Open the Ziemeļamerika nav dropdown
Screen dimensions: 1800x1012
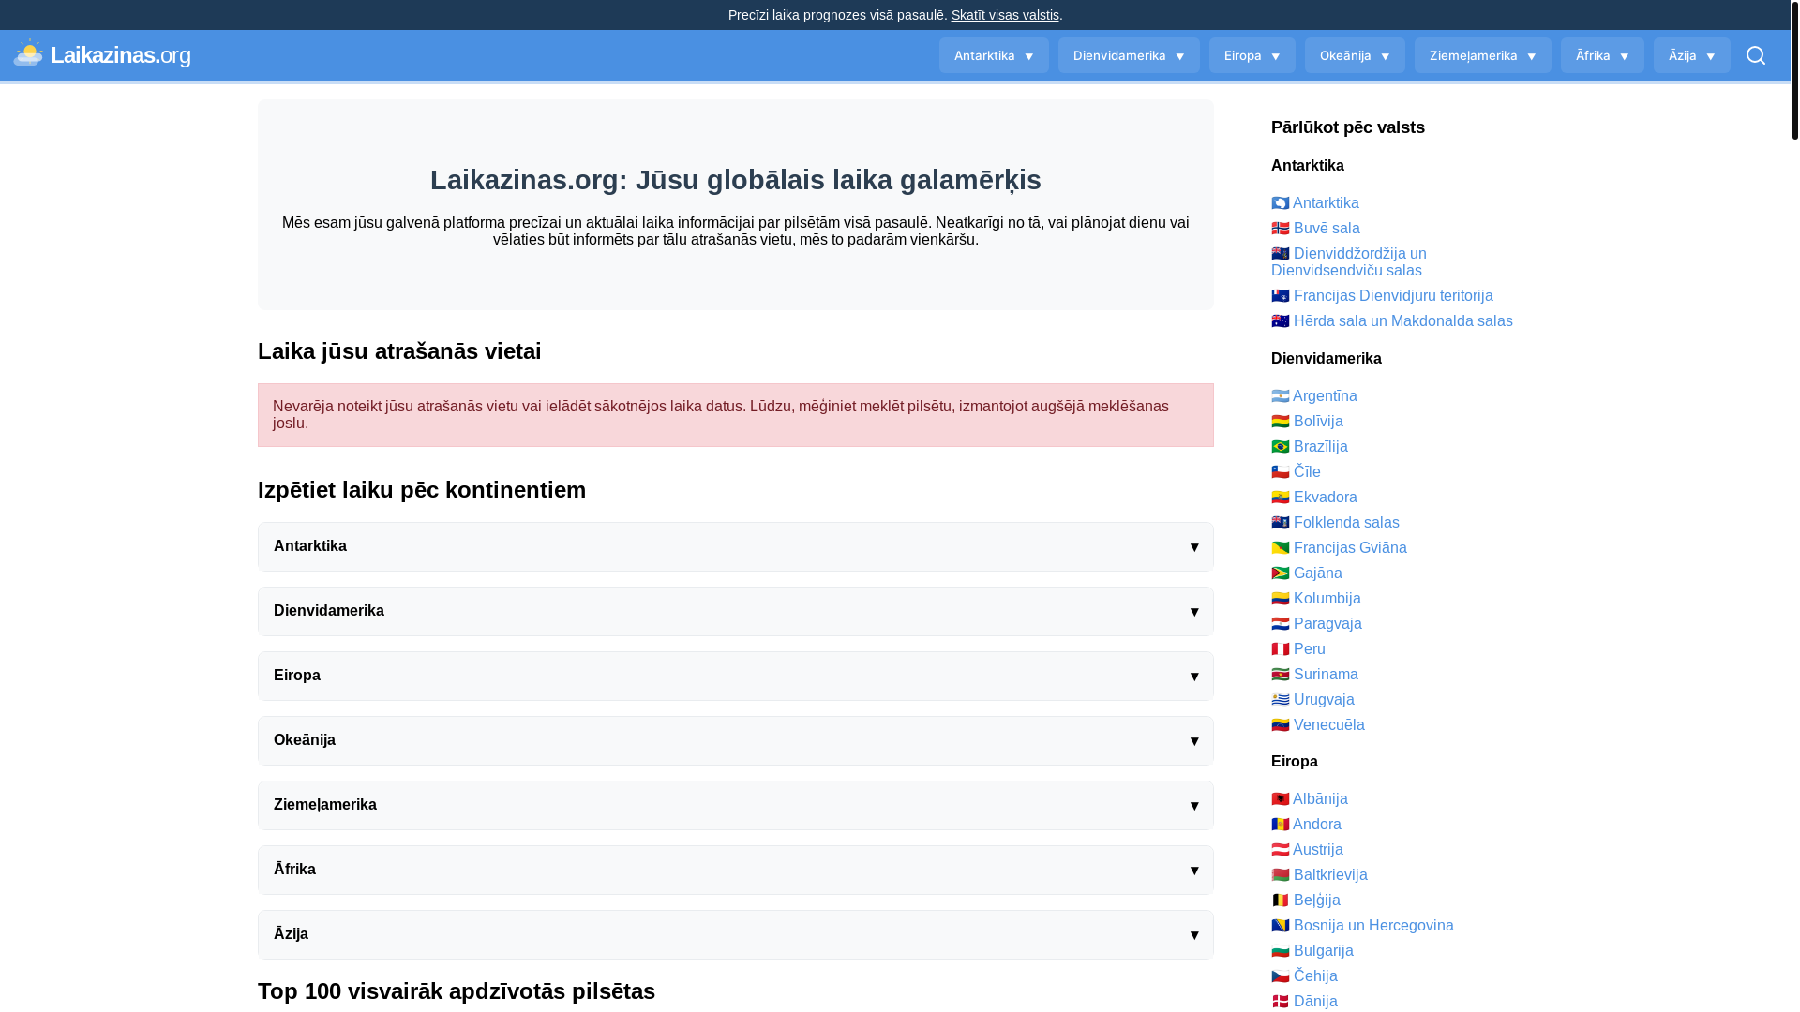1482,55
